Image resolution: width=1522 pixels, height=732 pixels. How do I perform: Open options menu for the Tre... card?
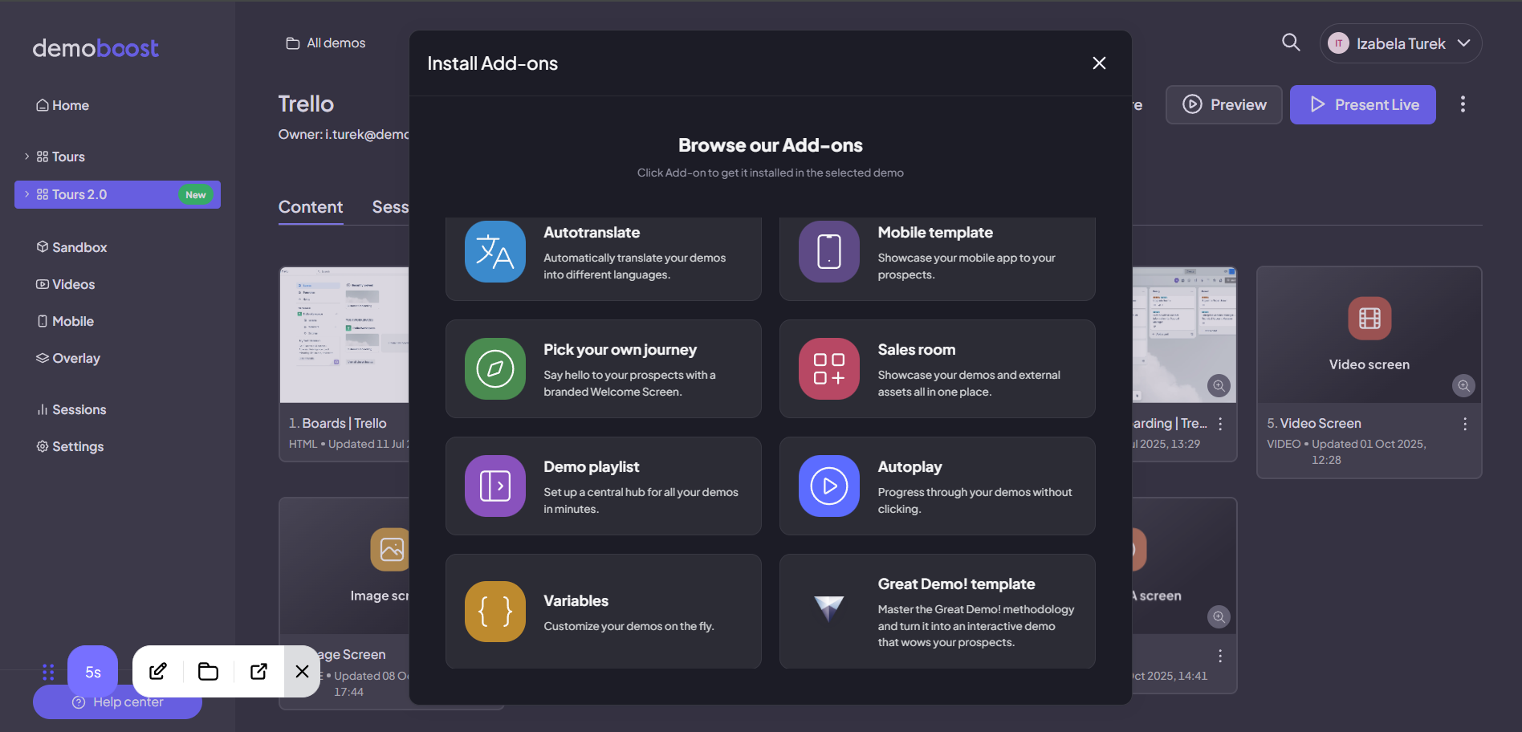click(x=1220, y=424)
